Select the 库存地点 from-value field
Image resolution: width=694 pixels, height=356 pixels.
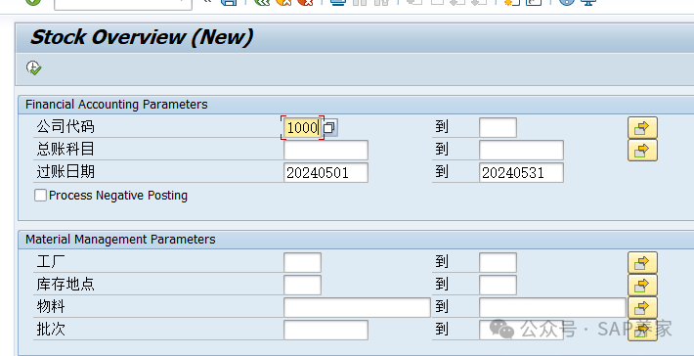pyautogui.click(x=302, y=286)
